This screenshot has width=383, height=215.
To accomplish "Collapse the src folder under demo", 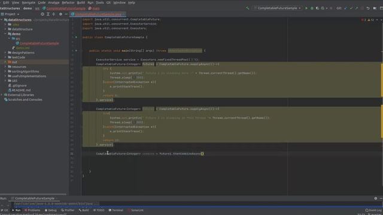I will pyautogui.click(x=10, y=38).
